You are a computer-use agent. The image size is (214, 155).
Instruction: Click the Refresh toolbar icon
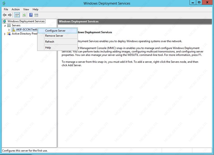pos(24,15)
